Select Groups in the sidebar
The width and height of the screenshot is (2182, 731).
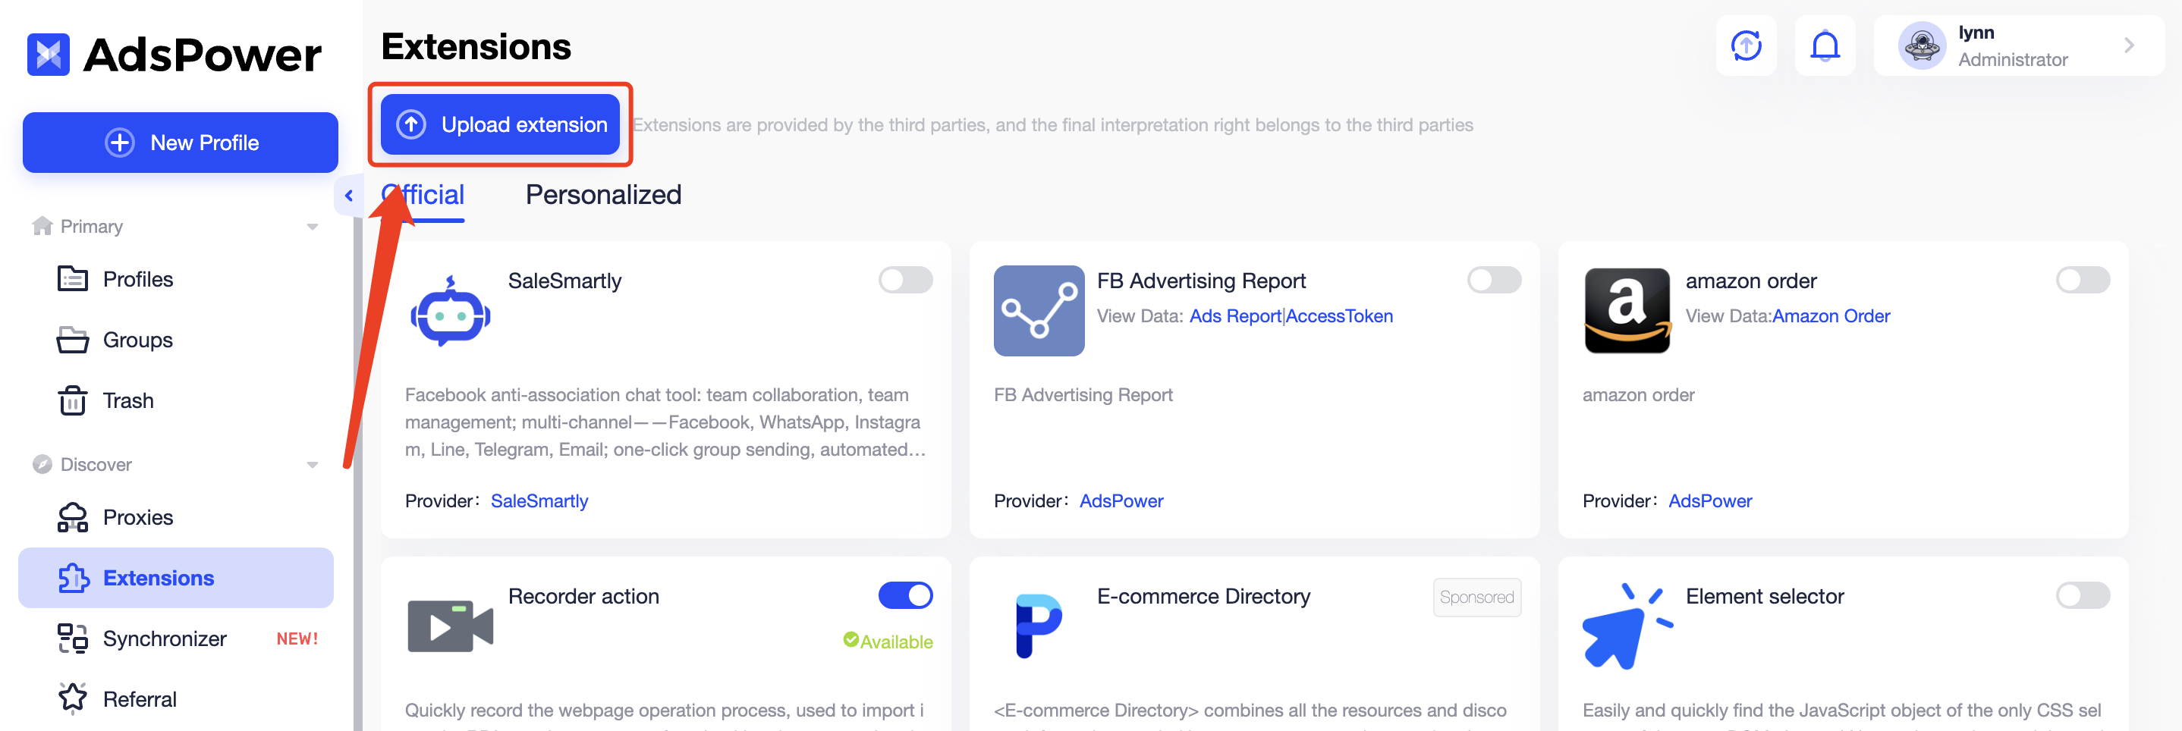coord(137,340)
